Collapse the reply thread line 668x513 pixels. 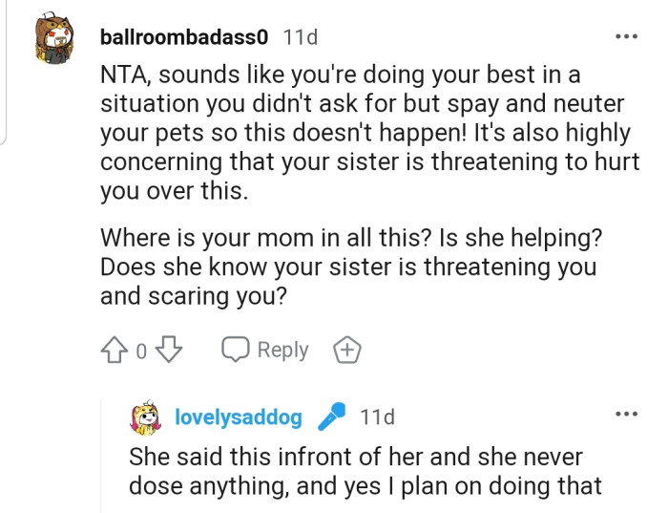coord(102,449)
